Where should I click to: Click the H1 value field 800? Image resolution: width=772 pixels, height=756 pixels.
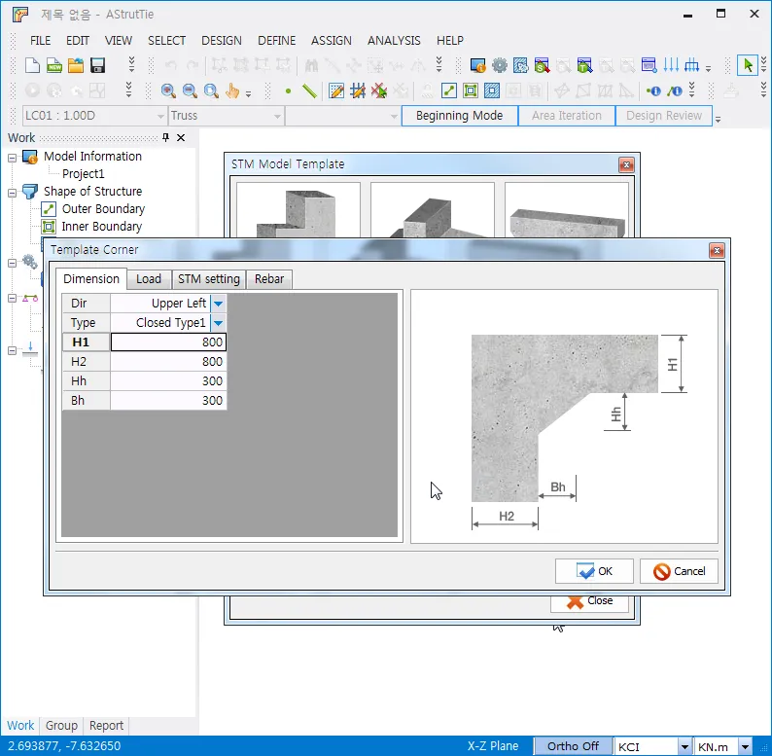pyautogui.click(x=168, y=342)
